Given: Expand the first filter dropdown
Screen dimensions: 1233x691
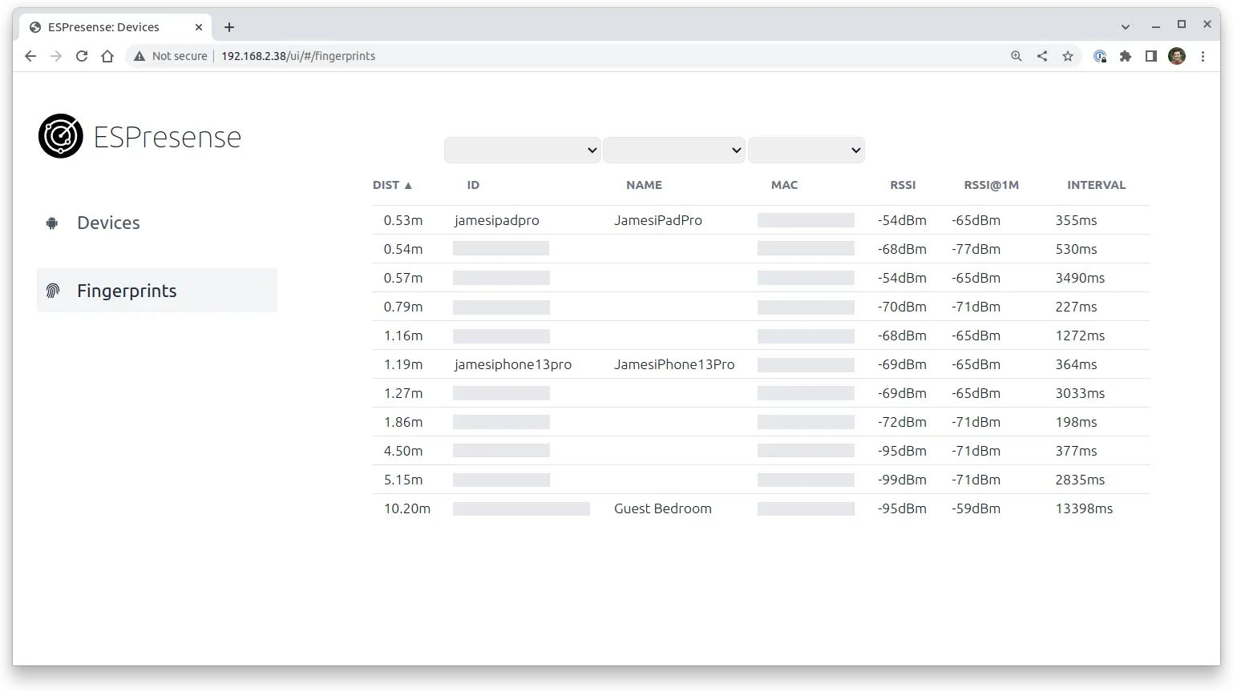Looking at the screenshot, I should (522, 150).
